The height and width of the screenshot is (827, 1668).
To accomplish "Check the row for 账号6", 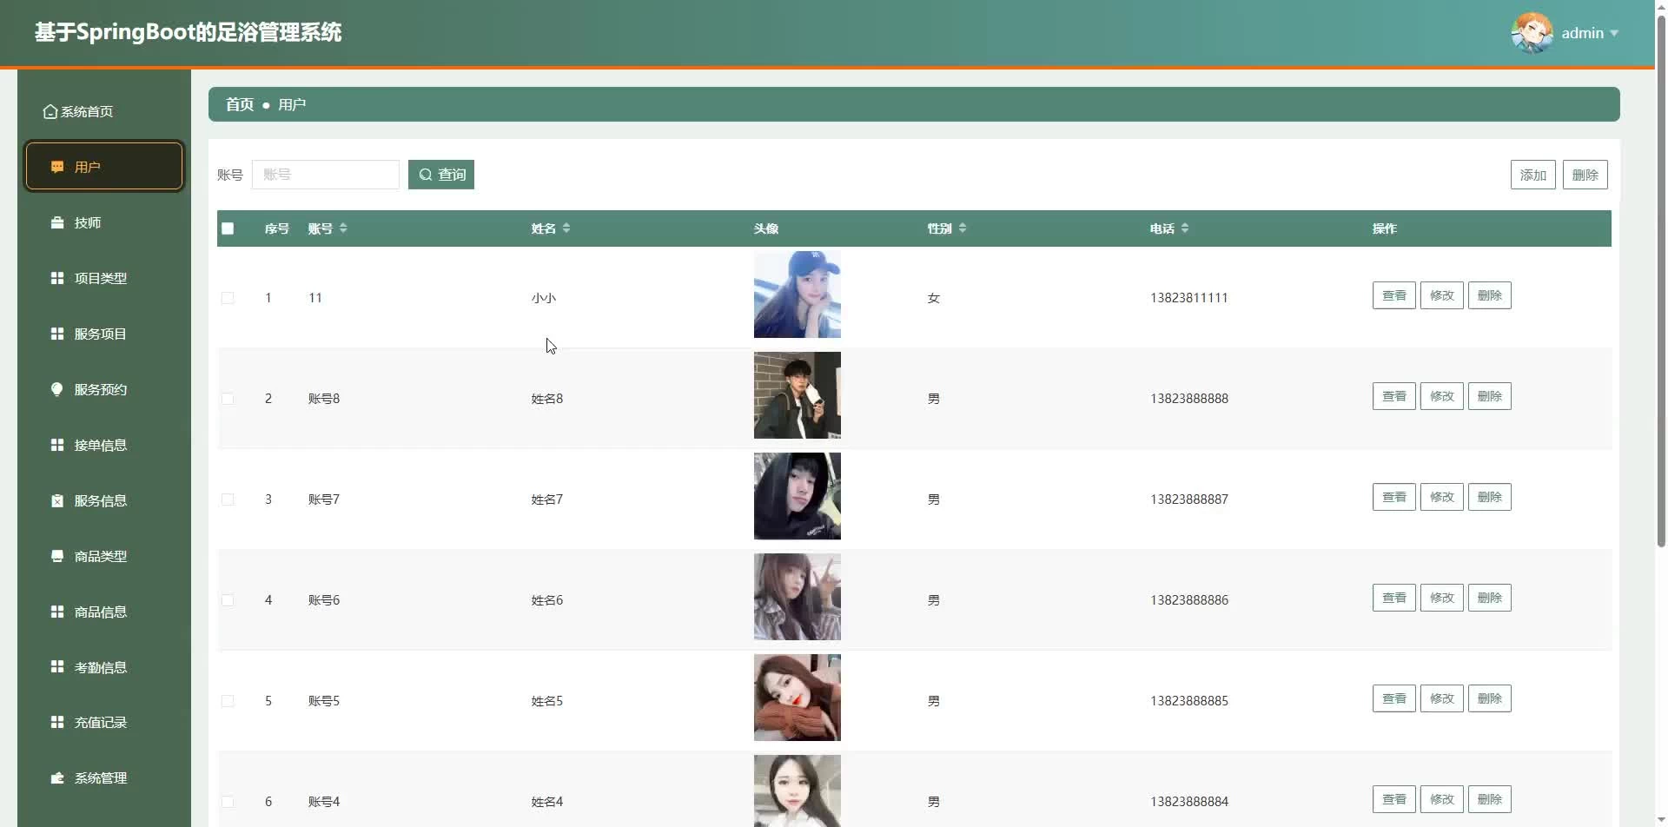I will pyautogui.click(x=228, y=600).
